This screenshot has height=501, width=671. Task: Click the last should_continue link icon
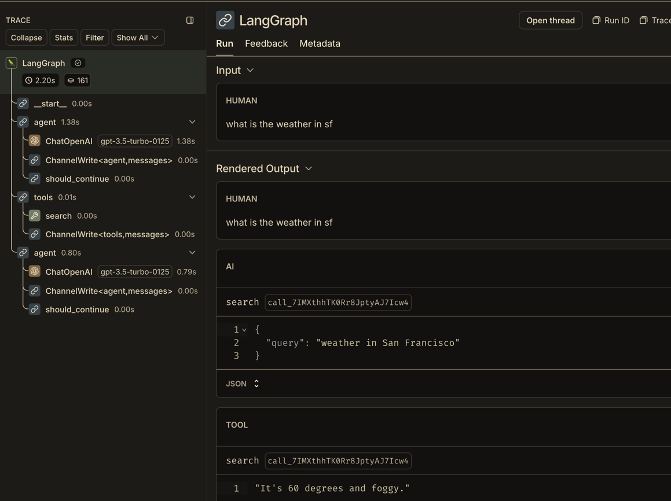[35, 309]
